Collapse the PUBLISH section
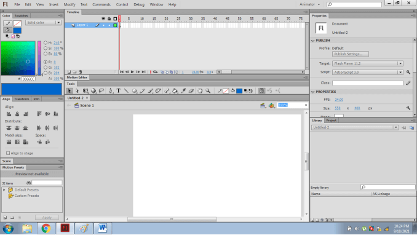The image size is (417, 235). pyautogui.click(x=313, y=41)
